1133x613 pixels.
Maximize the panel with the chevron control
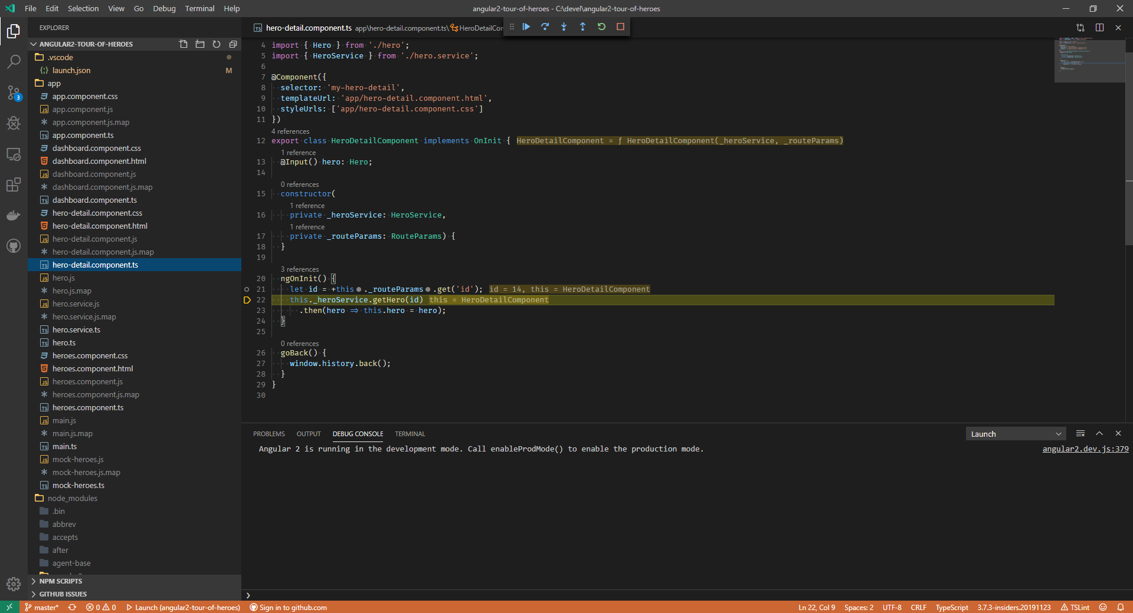[1099, 433]
